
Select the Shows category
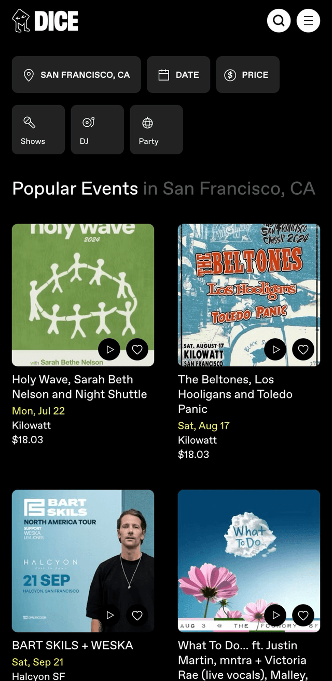pos(38,129)
